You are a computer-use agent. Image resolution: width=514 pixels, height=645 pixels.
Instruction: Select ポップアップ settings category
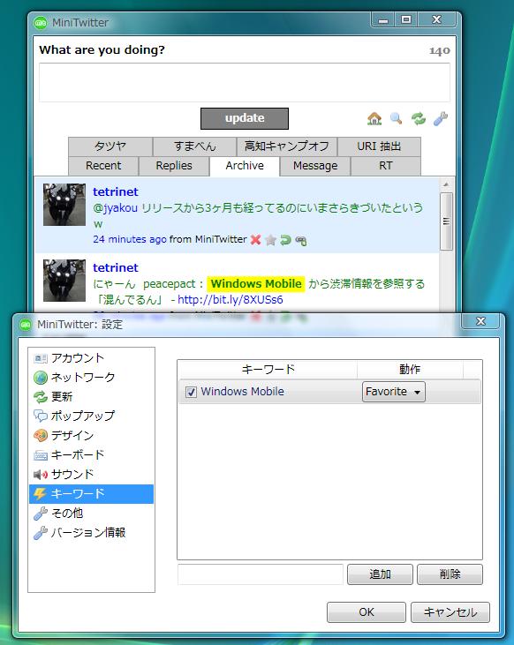92,416
